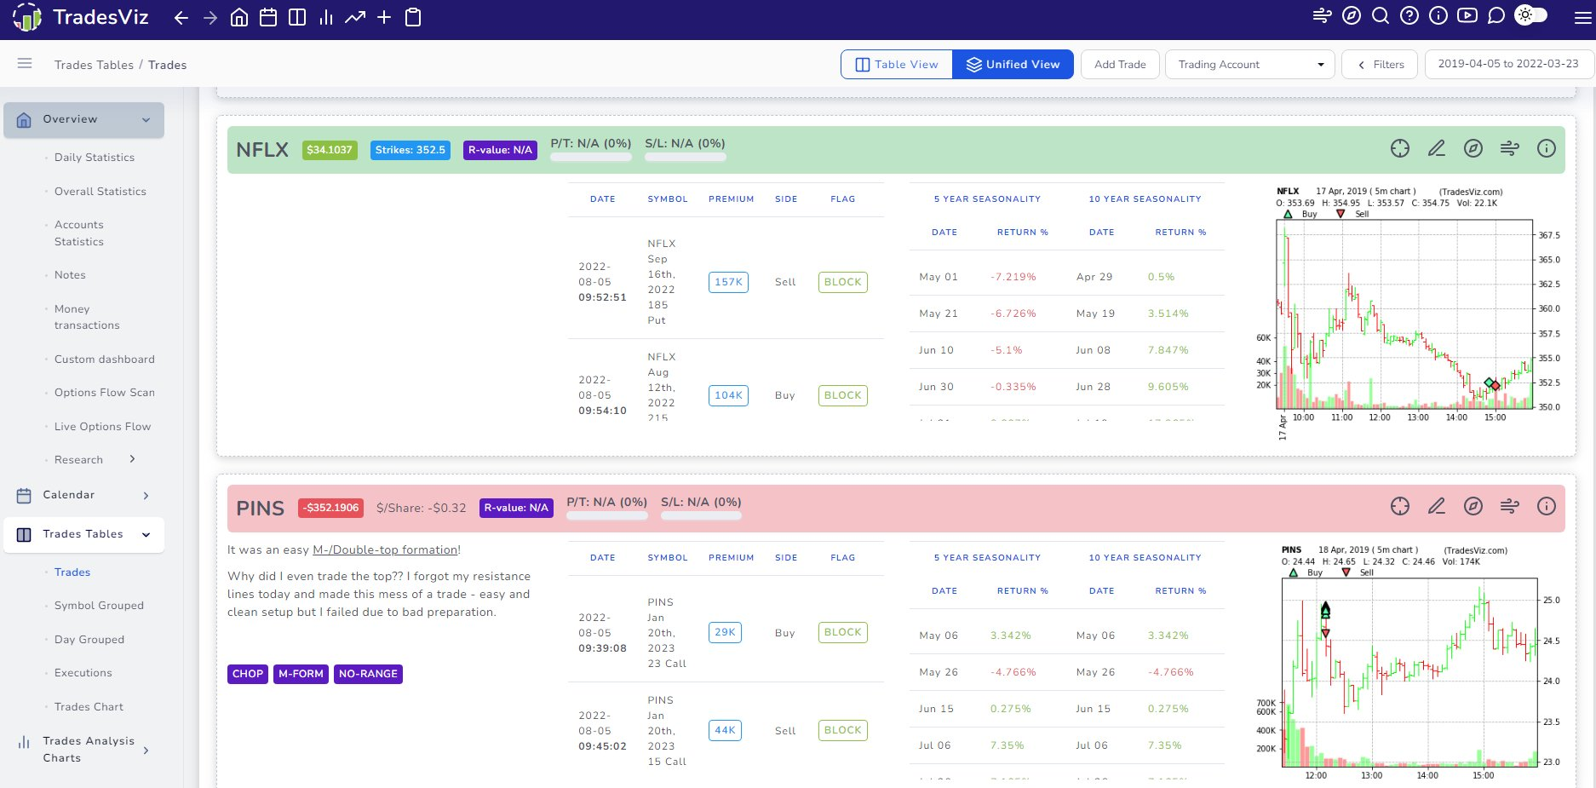The height and width of the screenshot is (788, 1596).
Task: Click the crosshair target icon on NFLX trade
Action: click(1400, 149)
